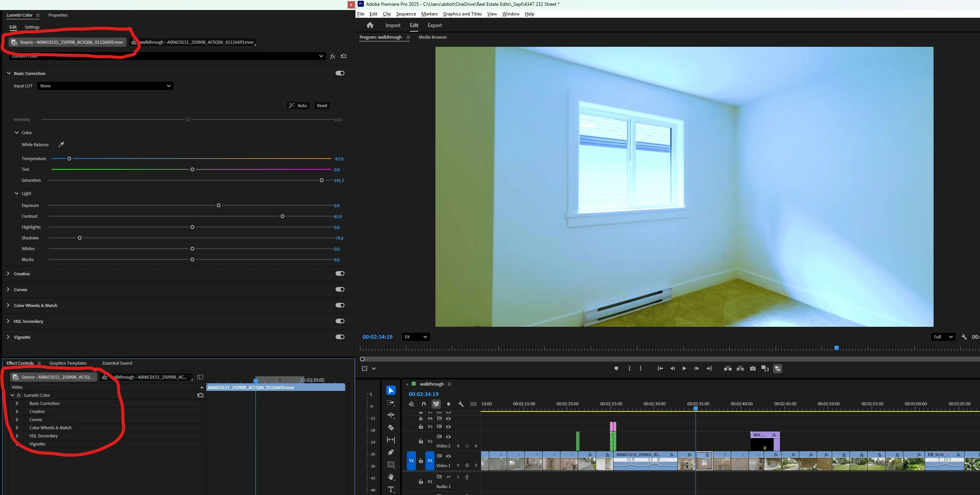Click the Saturation slider handle

tap(321, 180)
